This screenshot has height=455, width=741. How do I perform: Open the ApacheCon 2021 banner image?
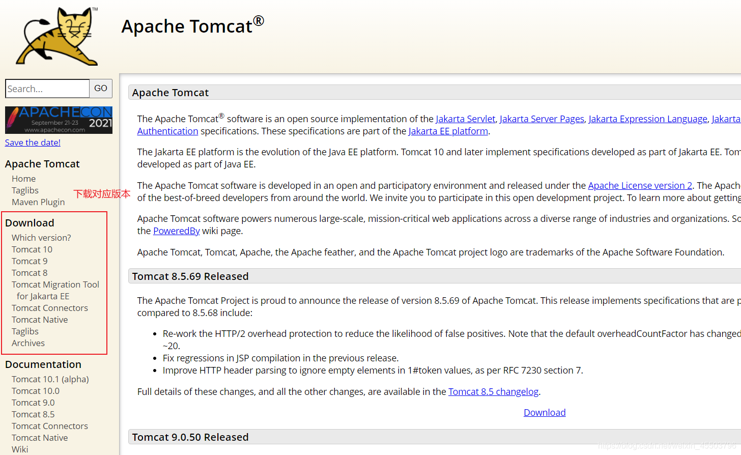[x=59, y=120]
